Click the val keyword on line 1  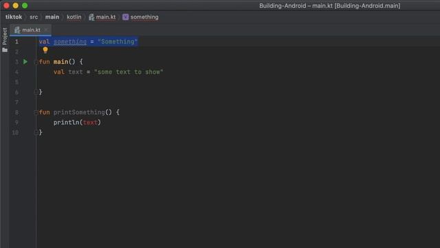click(44, 41)
